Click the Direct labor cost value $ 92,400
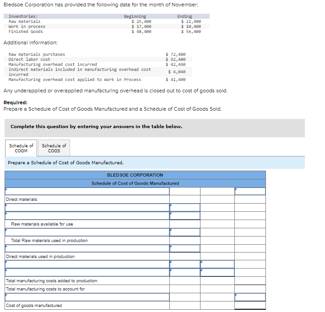325x312 pixels. (x=176, y=59)
